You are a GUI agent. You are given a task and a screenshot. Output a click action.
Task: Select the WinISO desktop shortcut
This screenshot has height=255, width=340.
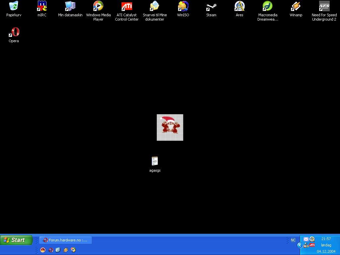183,9
